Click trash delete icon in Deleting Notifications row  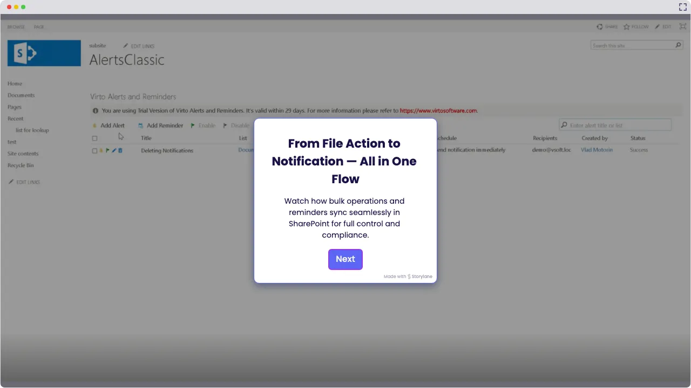(x=120, y=151)
